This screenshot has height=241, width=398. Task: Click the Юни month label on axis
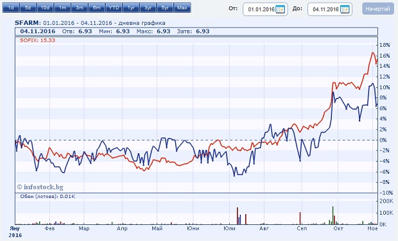(193, 228)
